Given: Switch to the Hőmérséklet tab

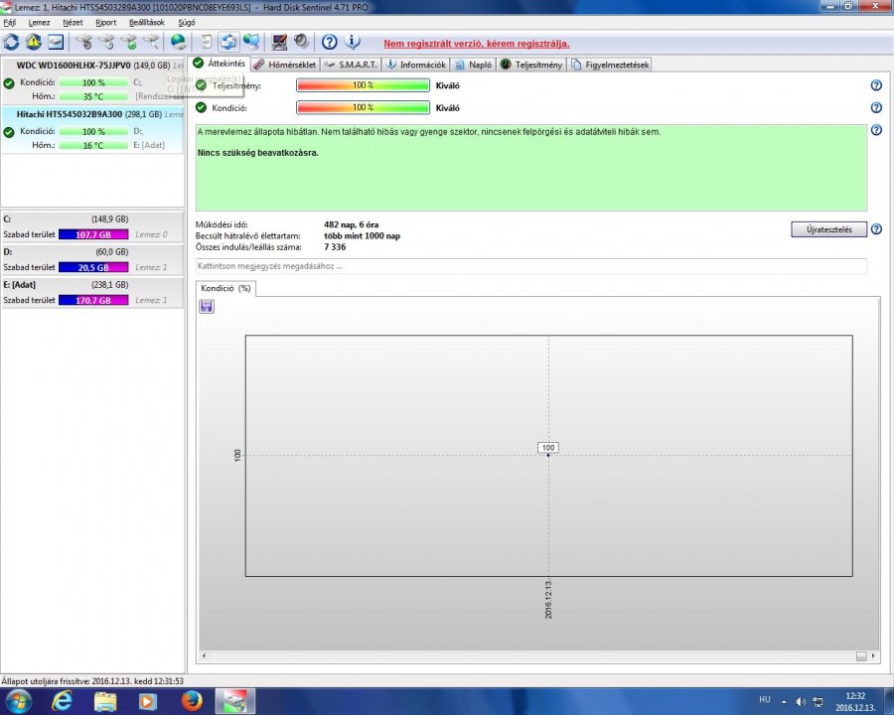Looking at the screenshot, I should coord(285,65).
